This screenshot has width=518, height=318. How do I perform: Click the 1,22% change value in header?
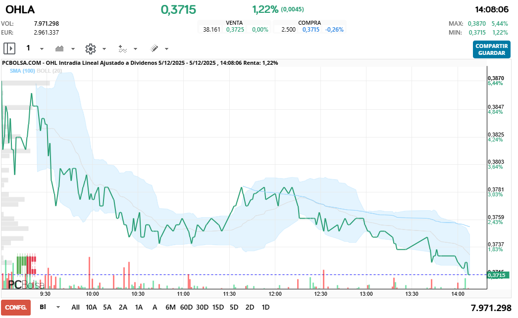pos(265,9)
